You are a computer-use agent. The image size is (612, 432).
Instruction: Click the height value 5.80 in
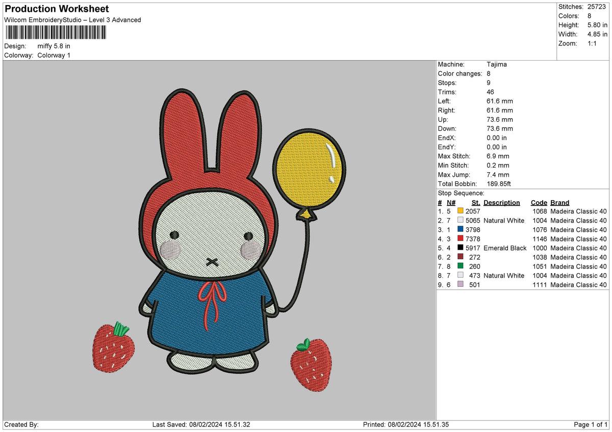(x=597, y=25)
